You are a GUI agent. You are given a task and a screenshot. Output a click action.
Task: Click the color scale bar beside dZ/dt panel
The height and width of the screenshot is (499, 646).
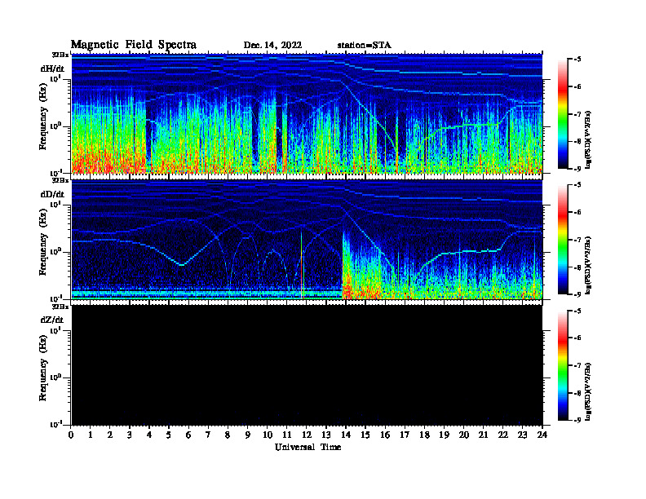[x=562, y=365]
